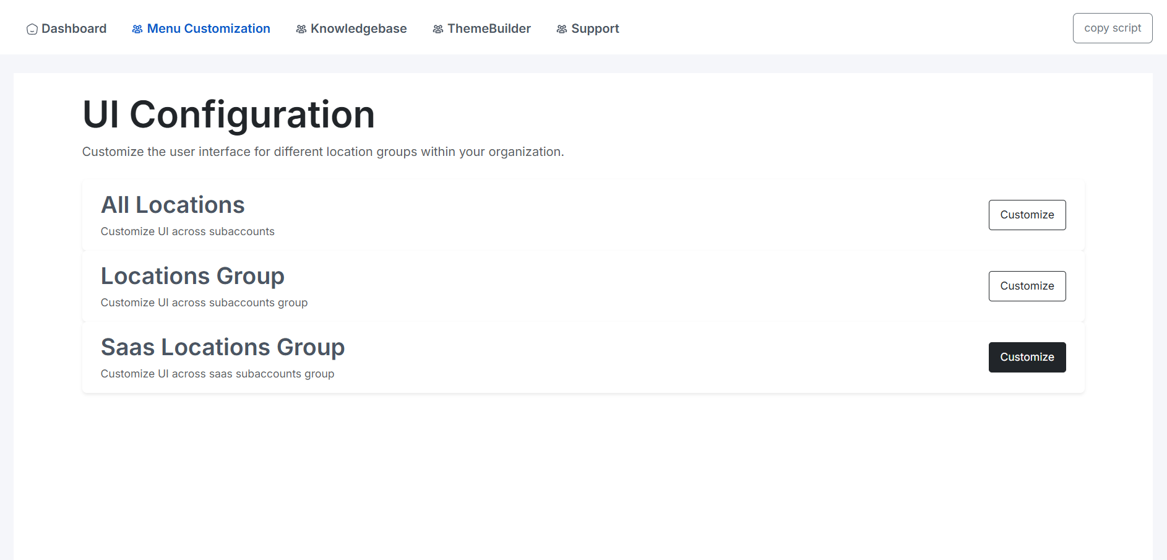1167x560 pixels.
Task: Click the 'Customize UI across subaccounts' description
Action: pos(187,231)
